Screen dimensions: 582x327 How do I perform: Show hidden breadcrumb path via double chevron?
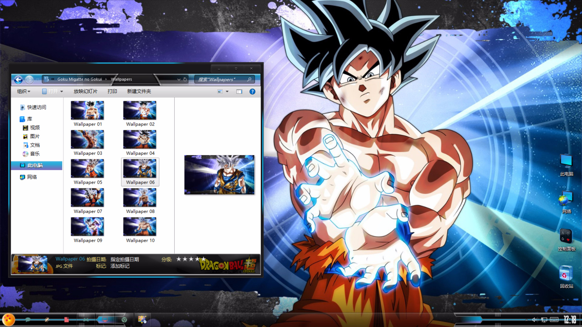(53, 79)
